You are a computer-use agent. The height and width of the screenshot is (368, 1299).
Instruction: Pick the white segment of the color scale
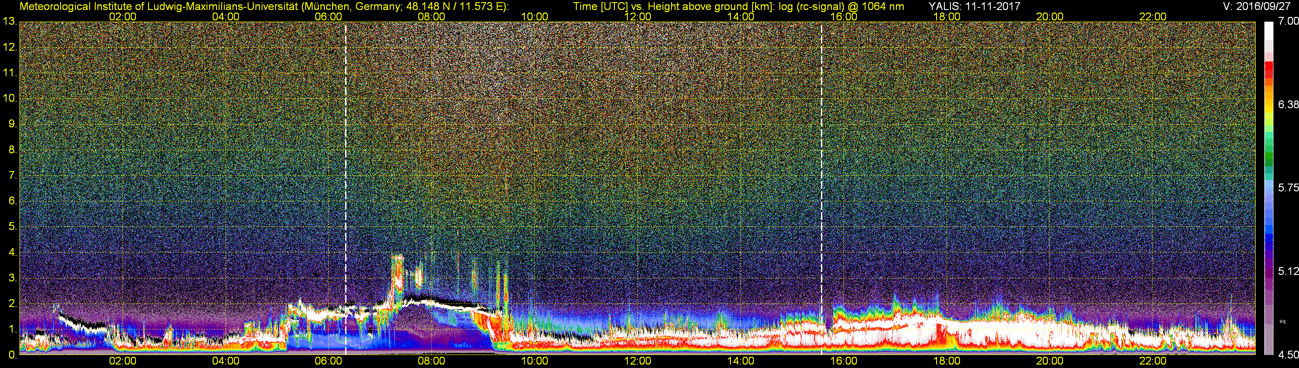coord(1268,30)
